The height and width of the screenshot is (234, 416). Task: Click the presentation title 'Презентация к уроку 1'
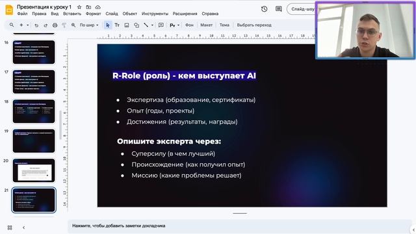pos(44,7)
